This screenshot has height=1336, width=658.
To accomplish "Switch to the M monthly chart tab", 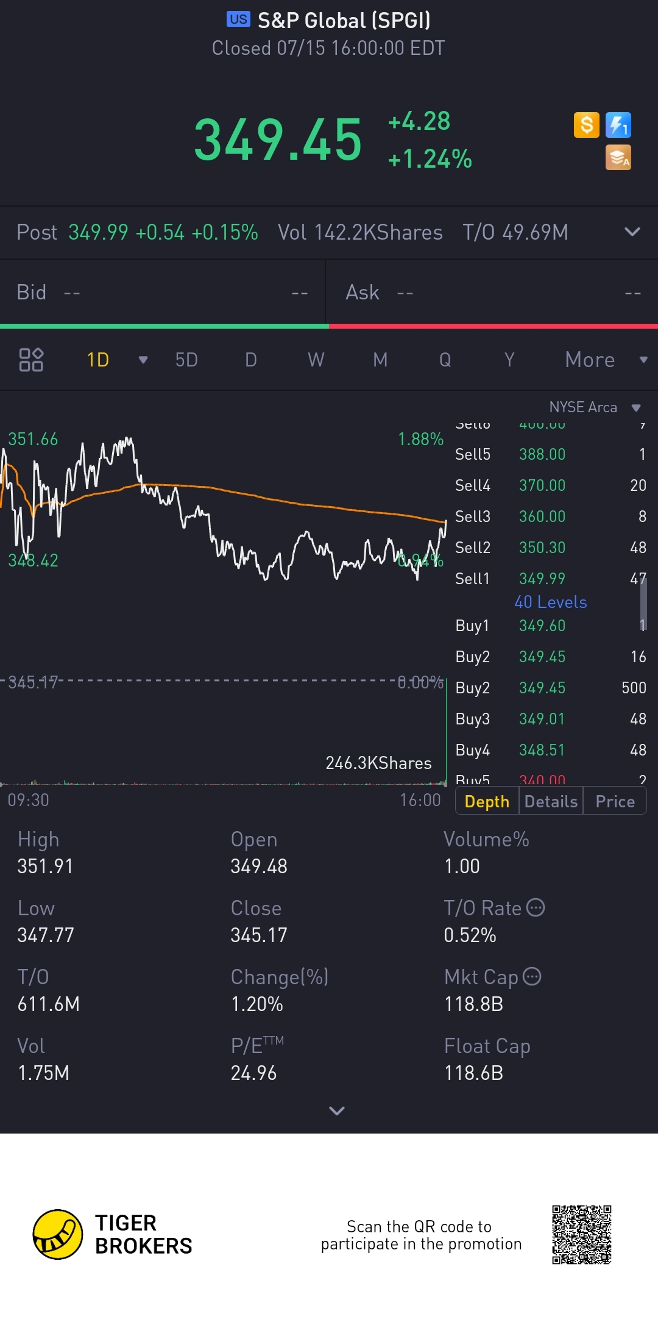I will tap(380, 360).
